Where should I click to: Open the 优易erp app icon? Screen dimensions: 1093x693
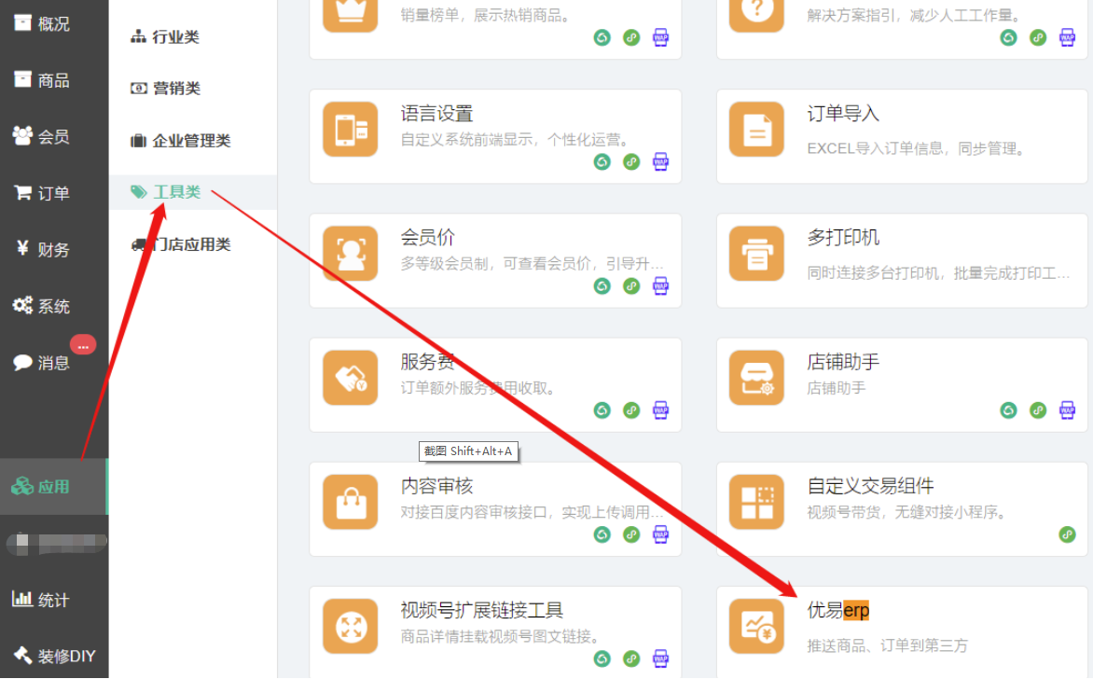(756, 626)
